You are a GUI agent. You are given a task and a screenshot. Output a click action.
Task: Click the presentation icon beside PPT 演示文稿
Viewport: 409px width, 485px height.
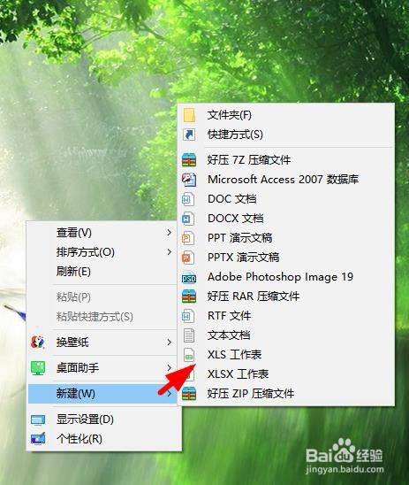[x=188, y=238]
